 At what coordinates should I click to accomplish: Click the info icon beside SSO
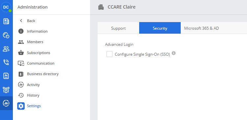coord(173,53)
